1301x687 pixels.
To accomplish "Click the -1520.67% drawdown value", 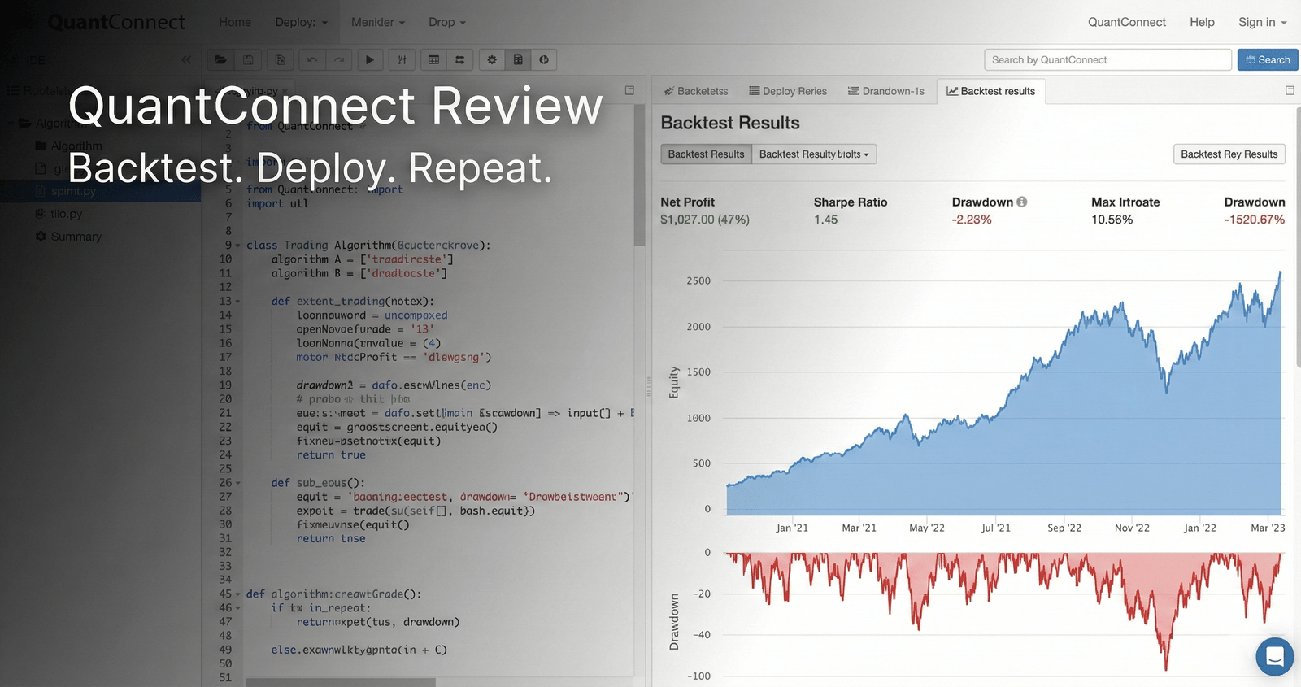I will coord(1255,220).
